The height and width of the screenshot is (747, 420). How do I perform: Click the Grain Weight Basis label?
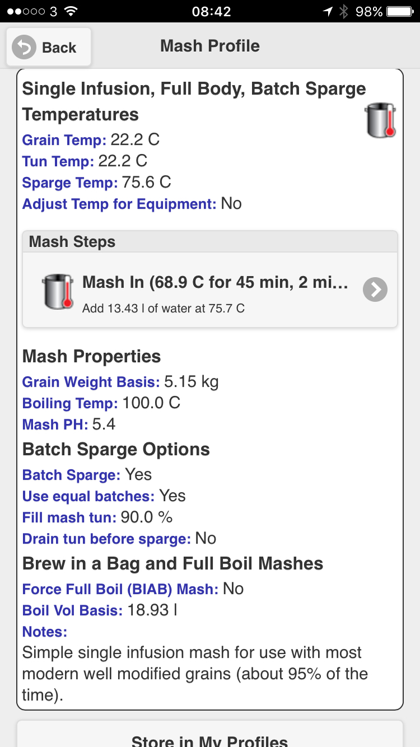[x=91, y=382]
